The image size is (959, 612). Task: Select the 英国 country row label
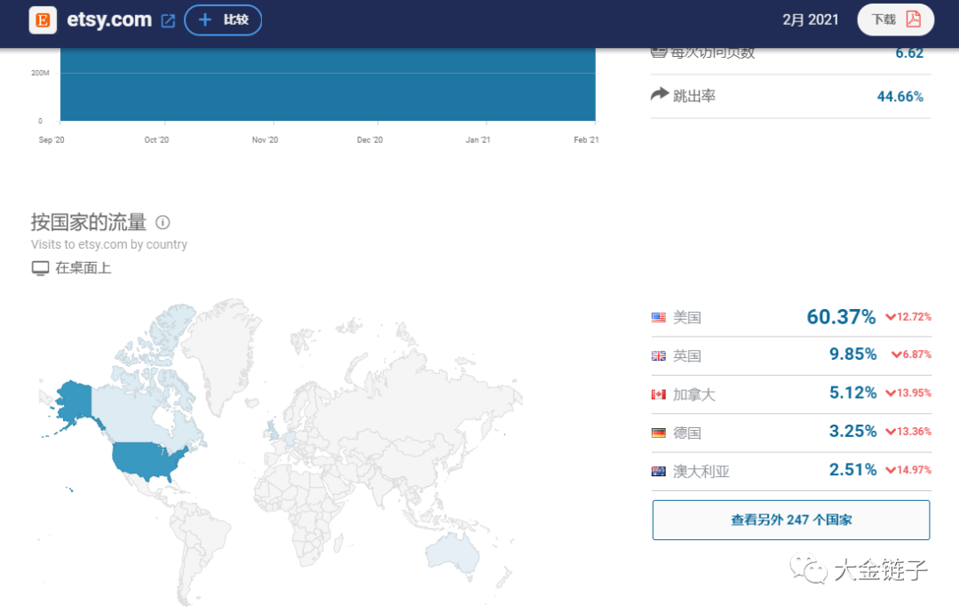686,355
